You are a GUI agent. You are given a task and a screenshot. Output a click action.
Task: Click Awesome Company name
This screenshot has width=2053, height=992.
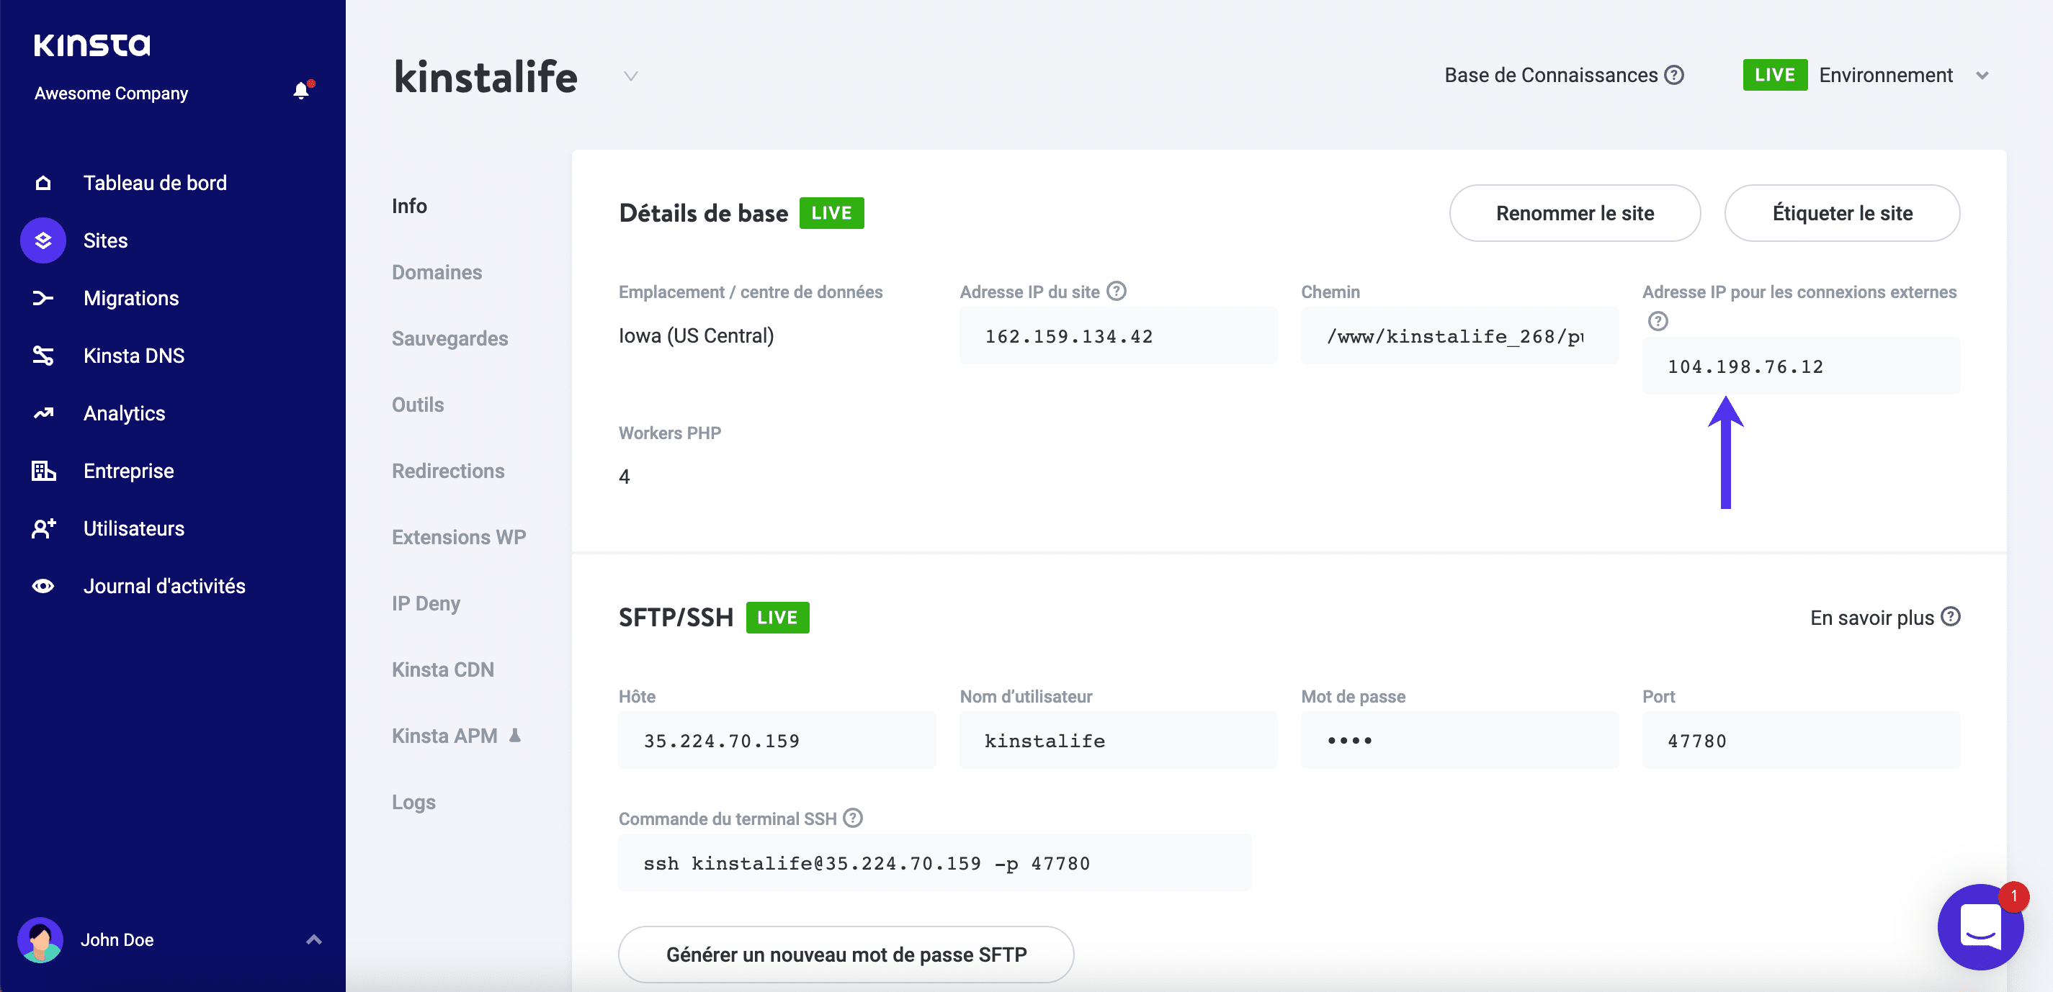(112, 93)
